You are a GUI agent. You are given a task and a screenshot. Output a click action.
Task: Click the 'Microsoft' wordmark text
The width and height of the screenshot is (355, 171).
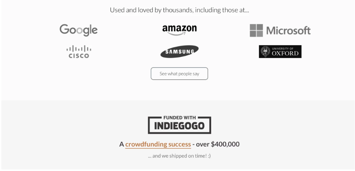(x=288, y=31)
